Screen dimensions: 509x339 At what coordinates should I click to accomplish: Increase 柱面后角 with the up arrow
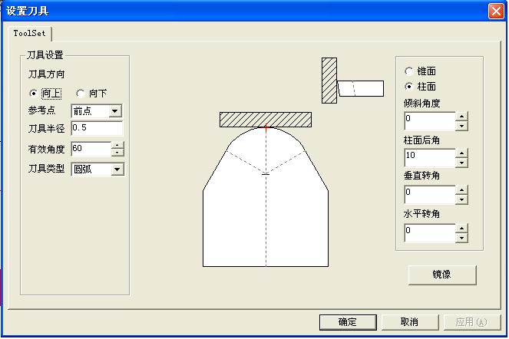[461, 153]
